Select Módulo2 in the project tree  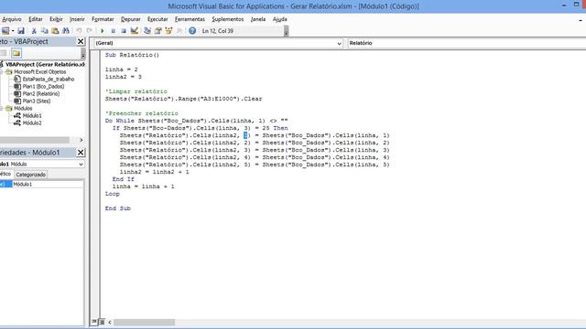coord(32,122)
